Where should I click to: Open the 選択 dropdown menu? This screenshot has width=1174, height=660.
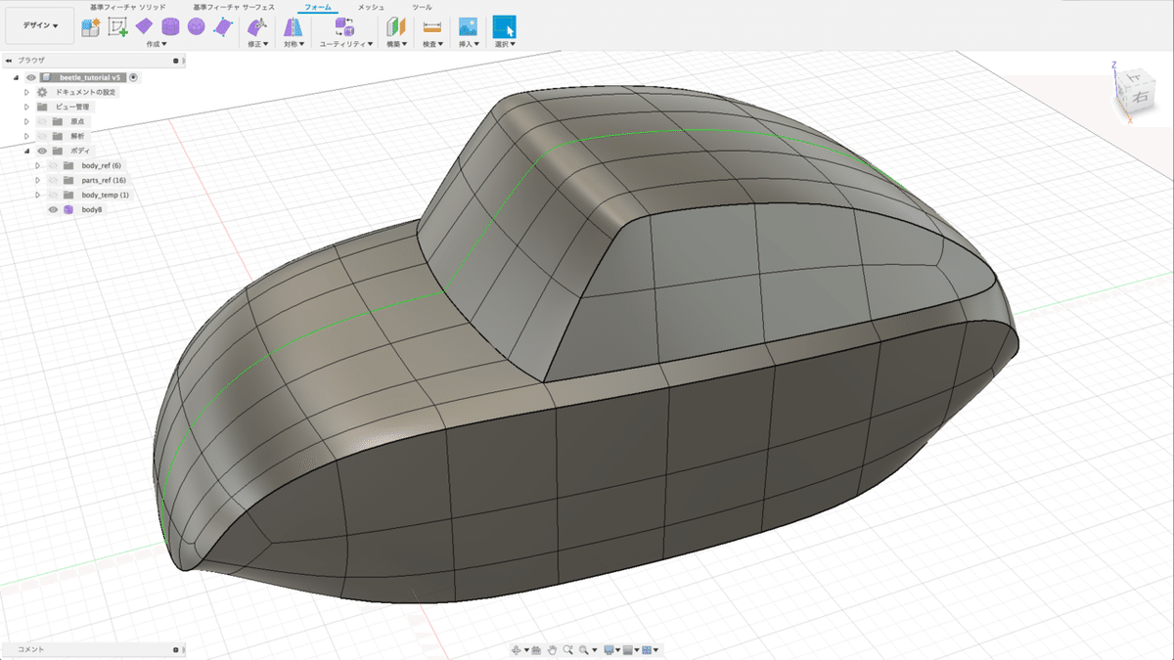point(506,45)
